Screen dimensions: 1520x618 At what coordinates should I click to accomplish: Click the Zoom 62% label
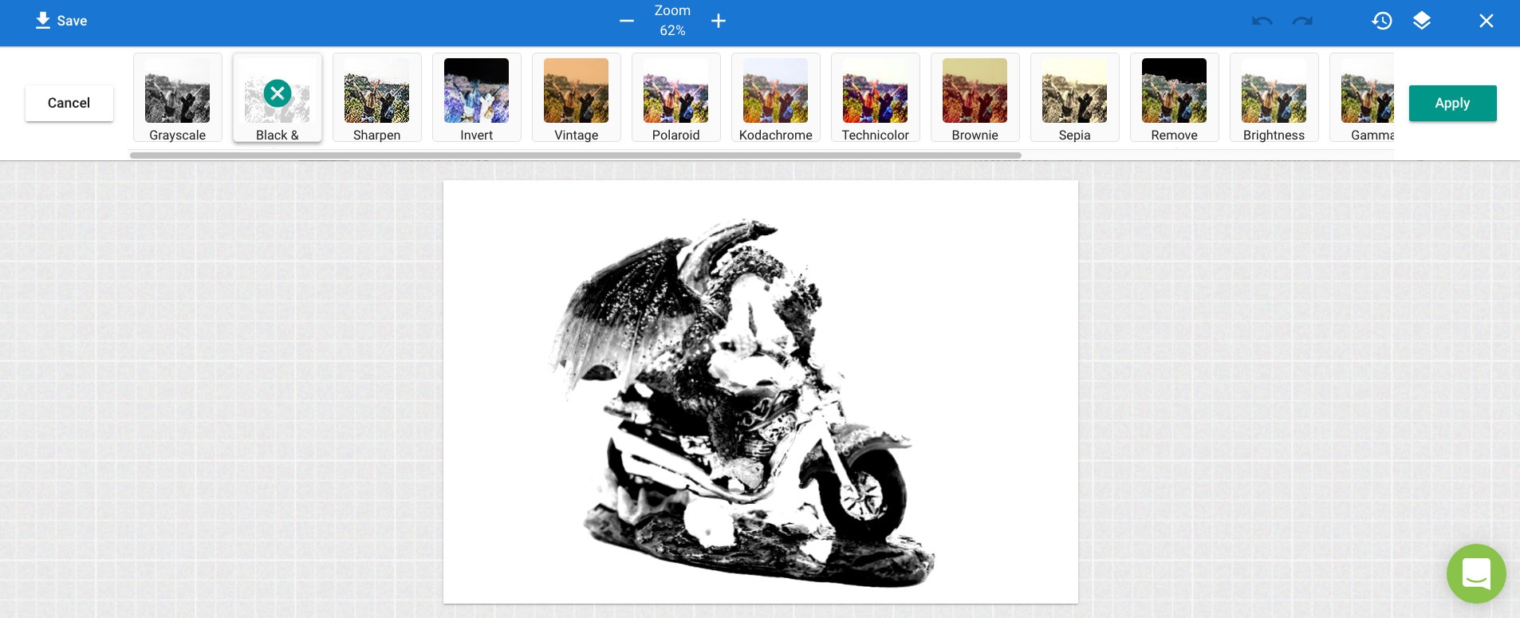(x=672, y=21)
